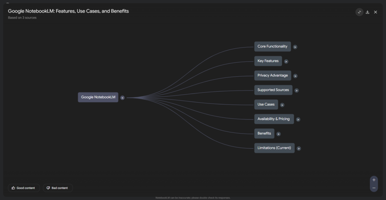This screenshot has height=200, width=386.
Task: Click the 'Based on 3 sources' subtitle
Action: 22,18
